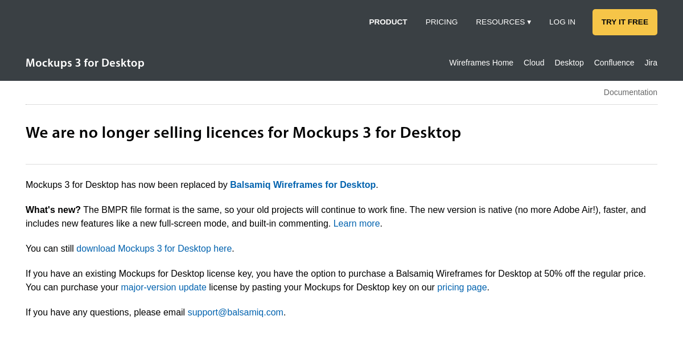The width and height of the screenshot is (683, 357).
Task: Open Balsamiq Wireframes for Desktop link
Action: point(303,184)
